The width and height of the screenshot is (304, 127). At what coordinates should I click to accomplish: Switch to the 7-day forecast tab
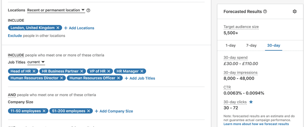[251, 45]
